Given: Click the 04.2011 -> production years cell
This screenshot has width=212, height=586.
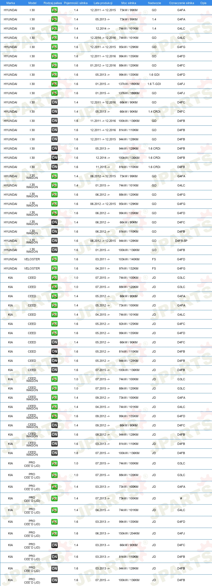Looking at the screenshot, I should [102, 268].
